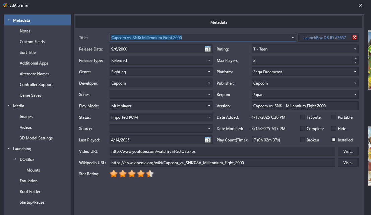Open the Game Saves page
Viewport: 371px width, 215px height.
pos(30,95)
